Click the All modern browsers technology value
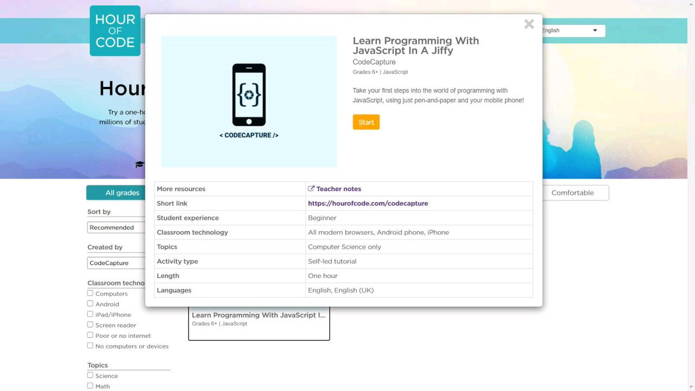The width and height of the screenshot is (695, 391). click(x=378, y=232)
